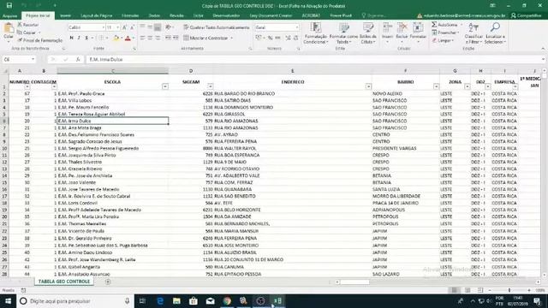Apply percent style number format
The image size is (548, 308).
tap(271, 38)
